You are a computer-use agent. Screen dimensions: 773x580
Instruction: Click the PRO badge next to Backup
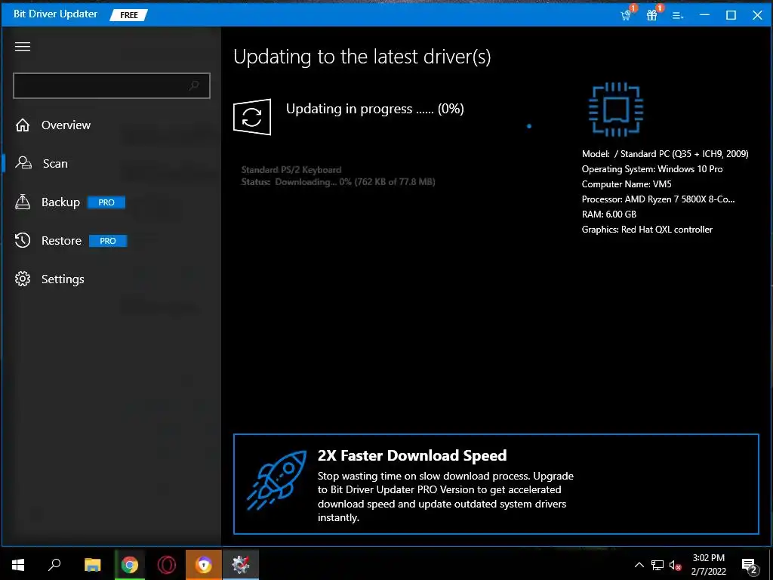coord(106,202)
